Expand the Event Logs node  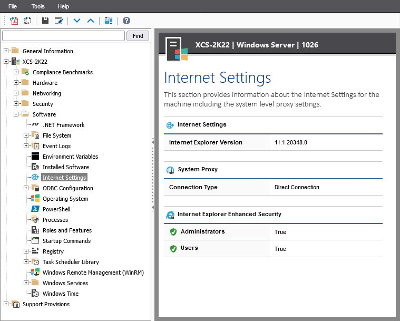[26, 145]
